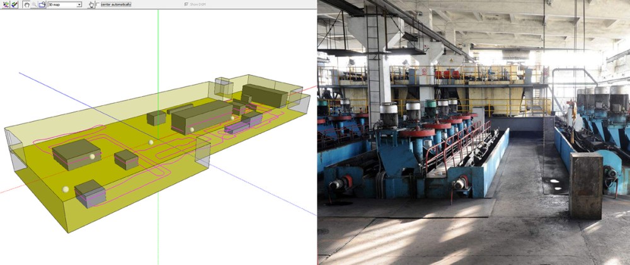Enable the center automatically checkbox
The width and height of the screenshot is (630, 265).
click(x=97, y=4)
